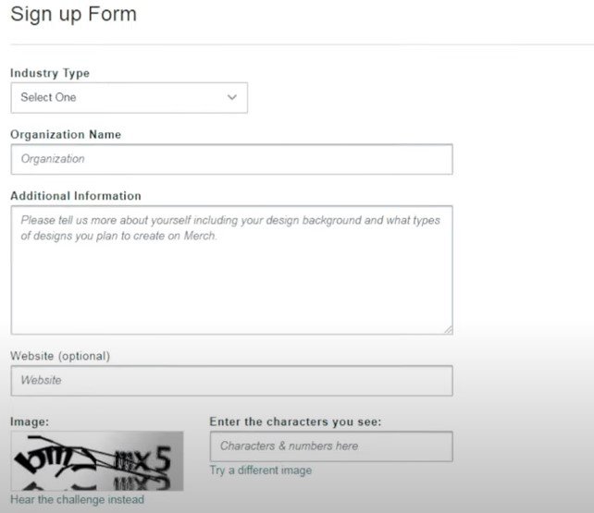This screenshot has height=513, width=594.
Task: Open the Hear the challenge instead link
Action: tap(78, 499)
